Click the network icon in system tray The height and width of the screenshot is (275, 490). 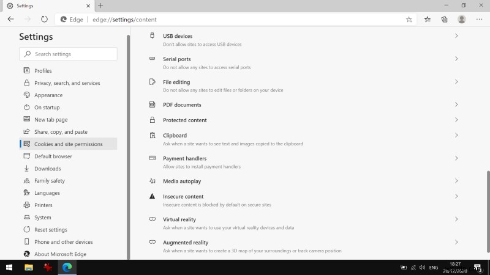413,268
